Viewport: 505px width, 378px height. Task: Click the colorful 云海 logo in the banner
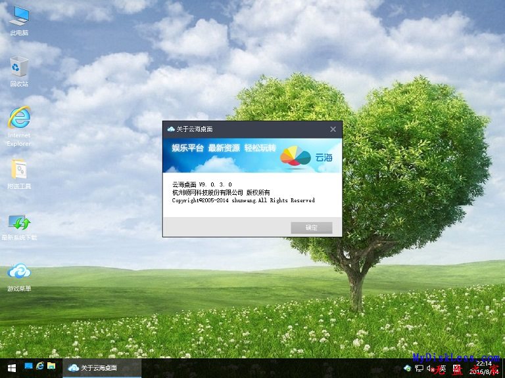pyautogui.click(x=295, y=156)
